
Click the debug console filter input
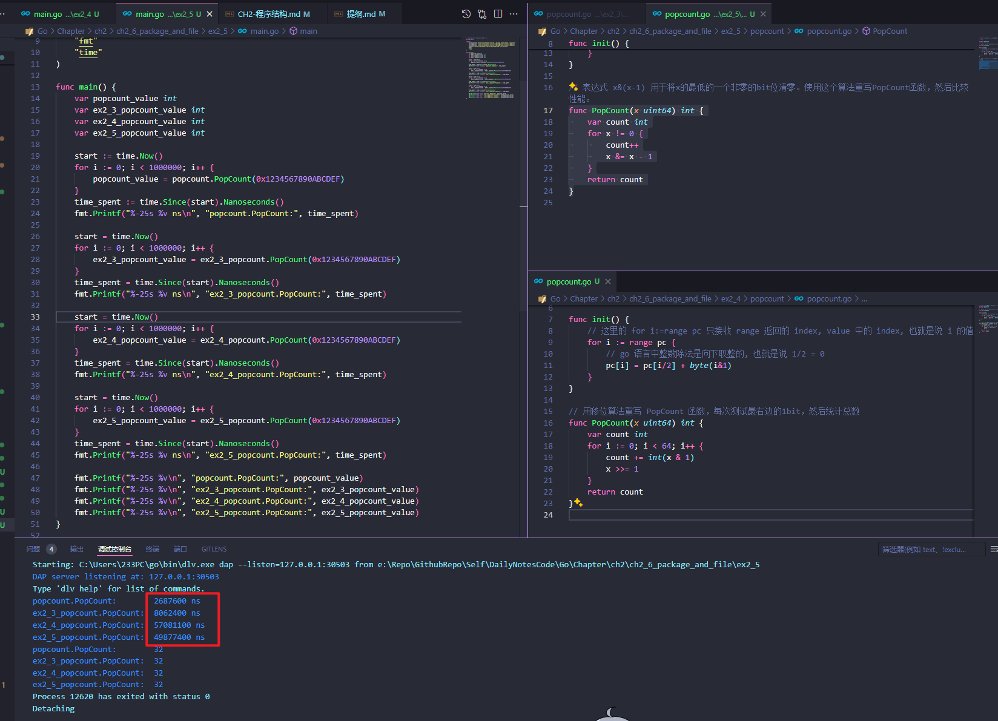click(931, 549)
